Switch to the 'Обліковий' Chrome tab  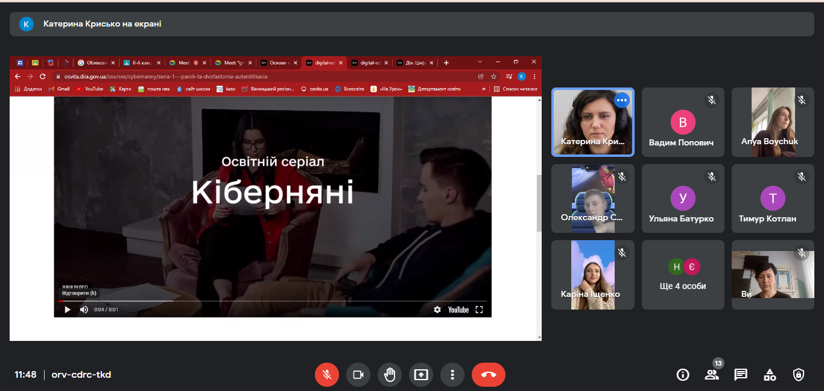coord(96,62)
